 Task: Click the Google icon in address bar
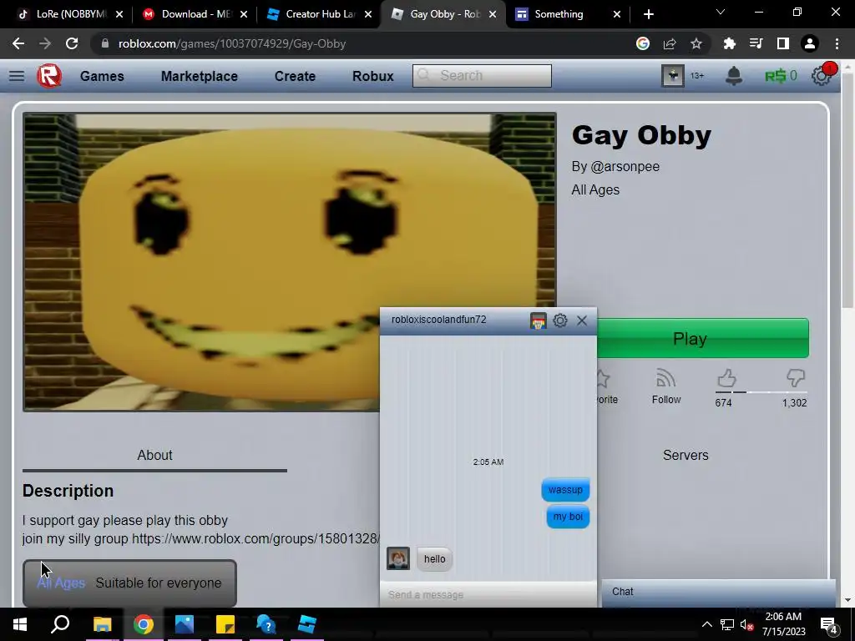click(x=643, y=43)
